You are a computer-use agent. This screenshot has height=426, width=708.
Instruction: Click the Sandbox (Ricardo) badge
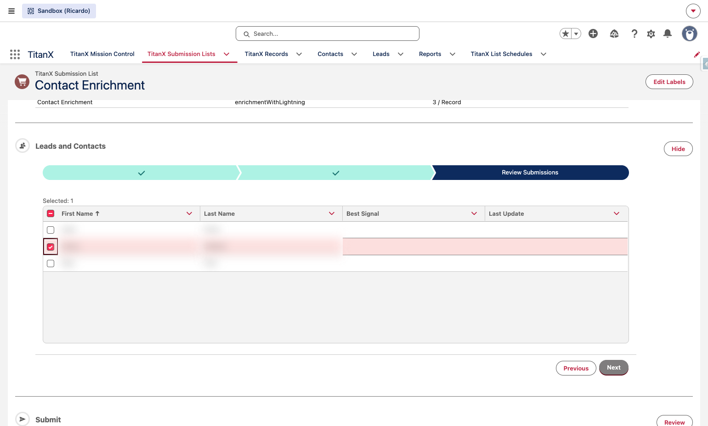coord(59,11)
